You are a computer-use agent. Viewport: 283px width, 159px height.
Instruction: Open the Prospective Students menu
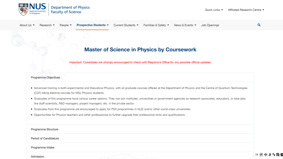[x=92, y=25]
